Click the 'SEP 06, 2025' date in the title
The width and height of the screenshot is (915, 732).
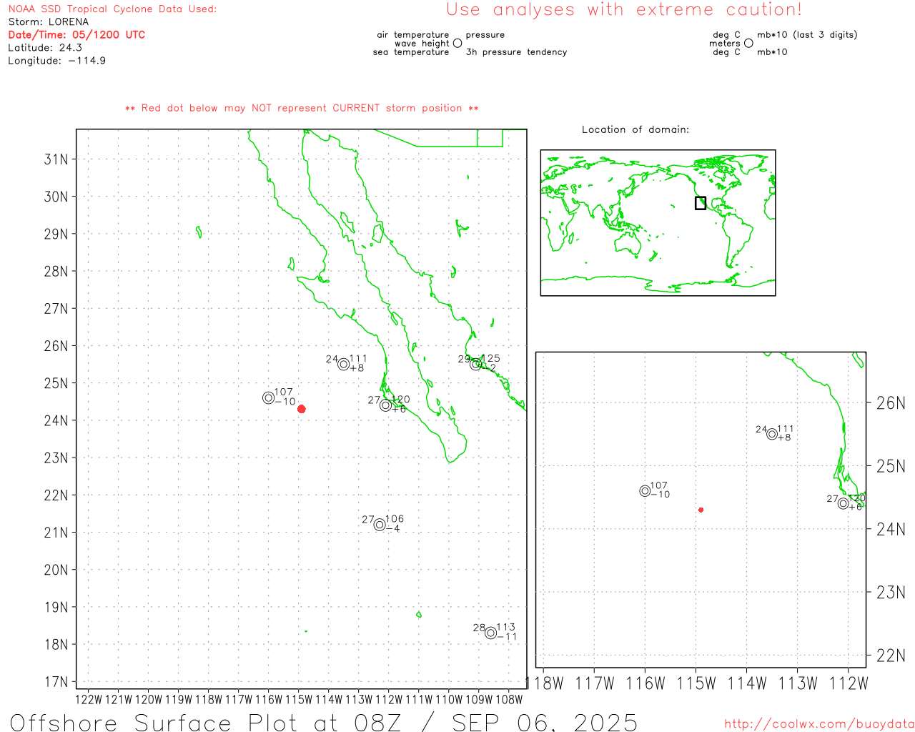click(x=545, y=723)
